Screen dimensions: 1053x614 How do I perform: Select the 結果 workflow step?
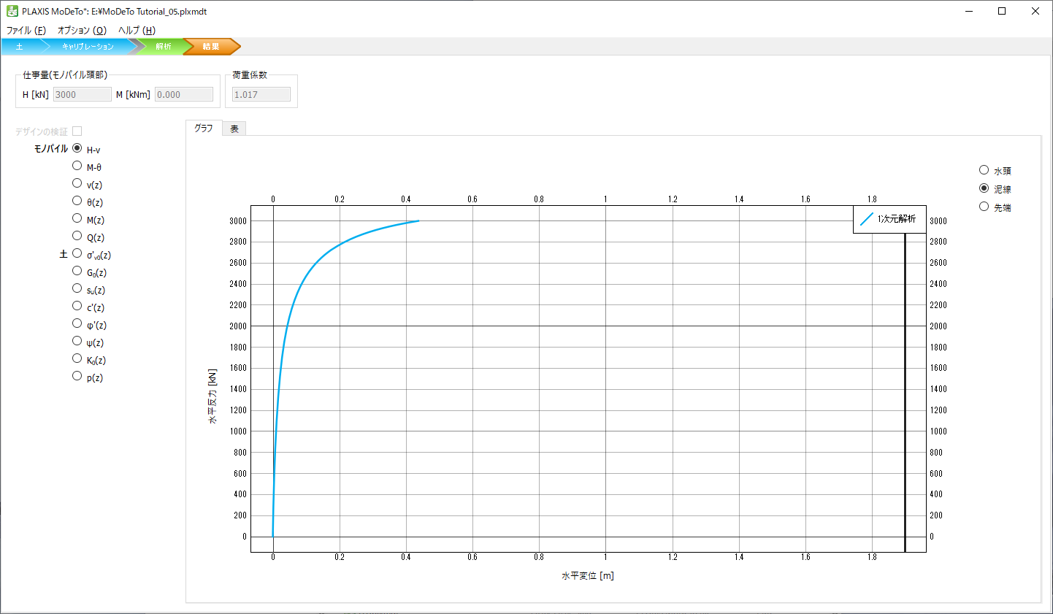211,47
